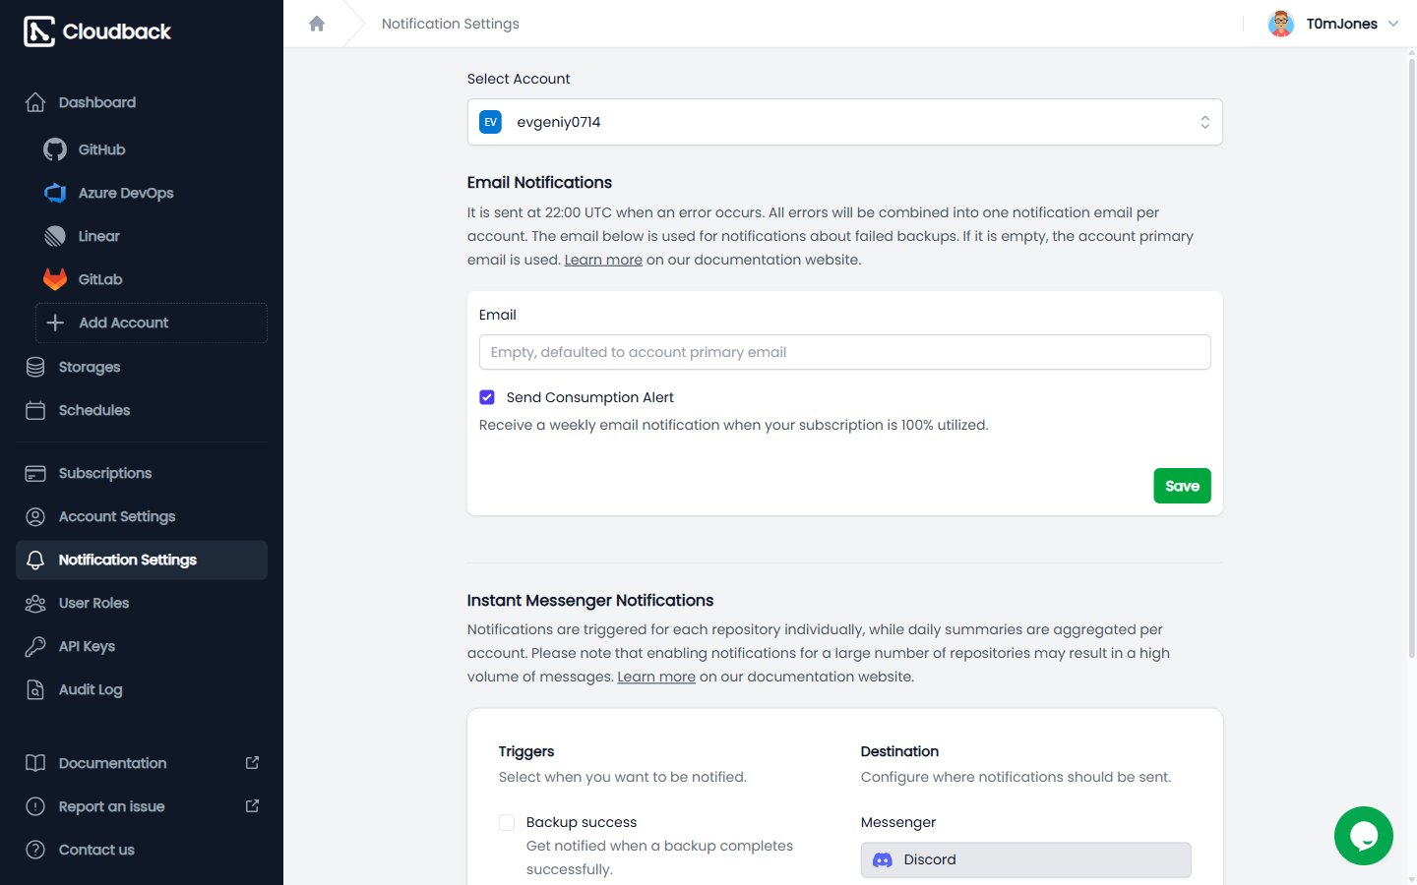Image resolution: width=1417 pixels, height=885 pixels.
Task: Click the User Roles group icon
Action: (35, 603)
